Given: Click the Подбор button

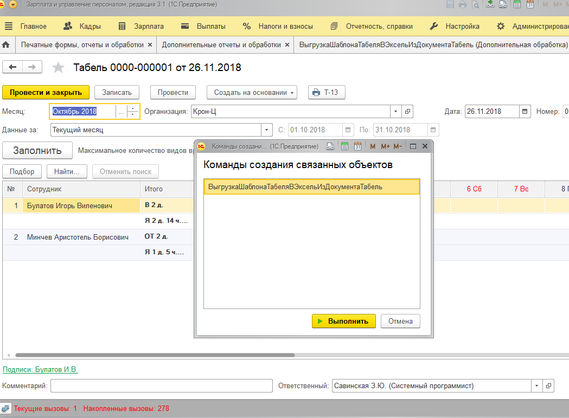Looking at the screenshot, I should (x=22, y=172).
